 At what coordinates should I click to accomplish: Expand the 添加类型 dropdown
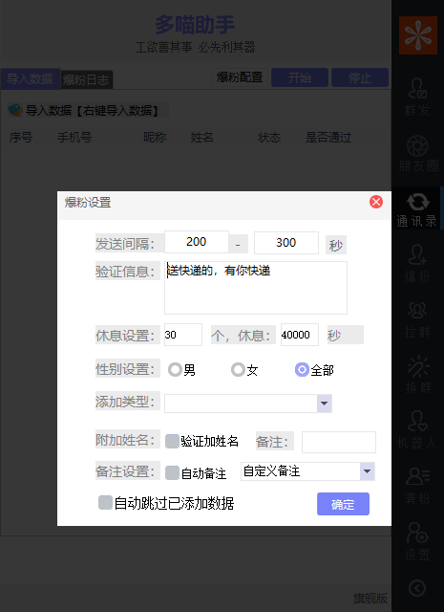click(324, 403)
